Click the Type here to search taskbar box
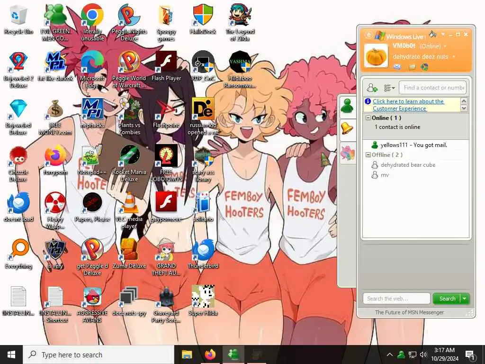This screenshot has width=485, height=364. (x=99, y=355)
